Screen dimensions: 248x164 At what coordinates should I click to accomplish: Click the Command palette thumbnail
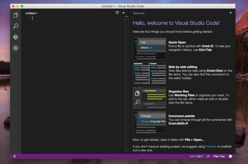pyautogui.click(x=149, y=122)
